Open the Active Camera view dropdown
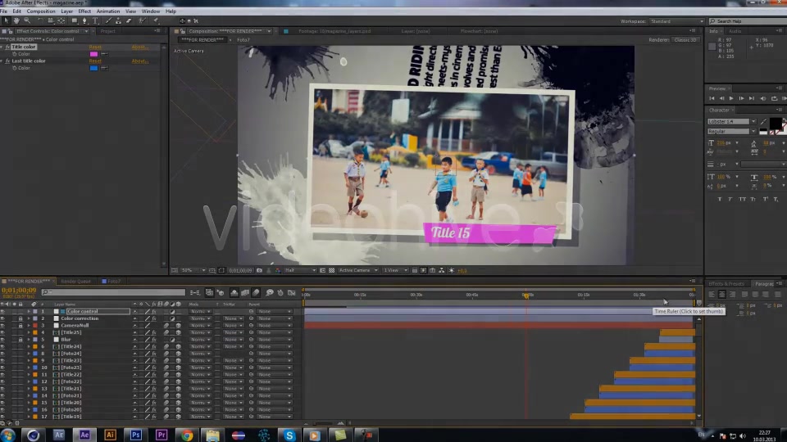Screen dimensions: 787x442 pos(358,270)
